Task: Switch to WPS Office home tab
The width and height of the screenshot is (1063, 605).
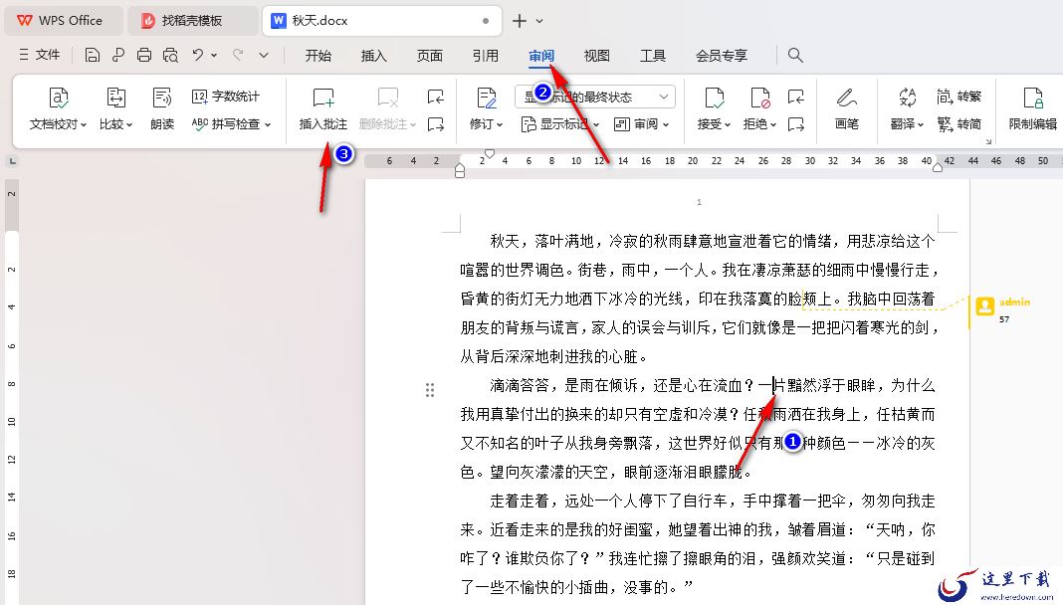Action: [63, 21]
